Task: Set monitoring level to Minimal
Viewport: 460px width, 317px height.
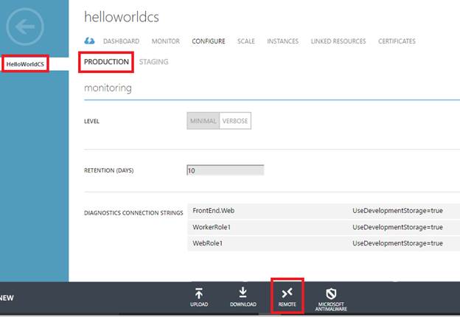Action: 203,121
